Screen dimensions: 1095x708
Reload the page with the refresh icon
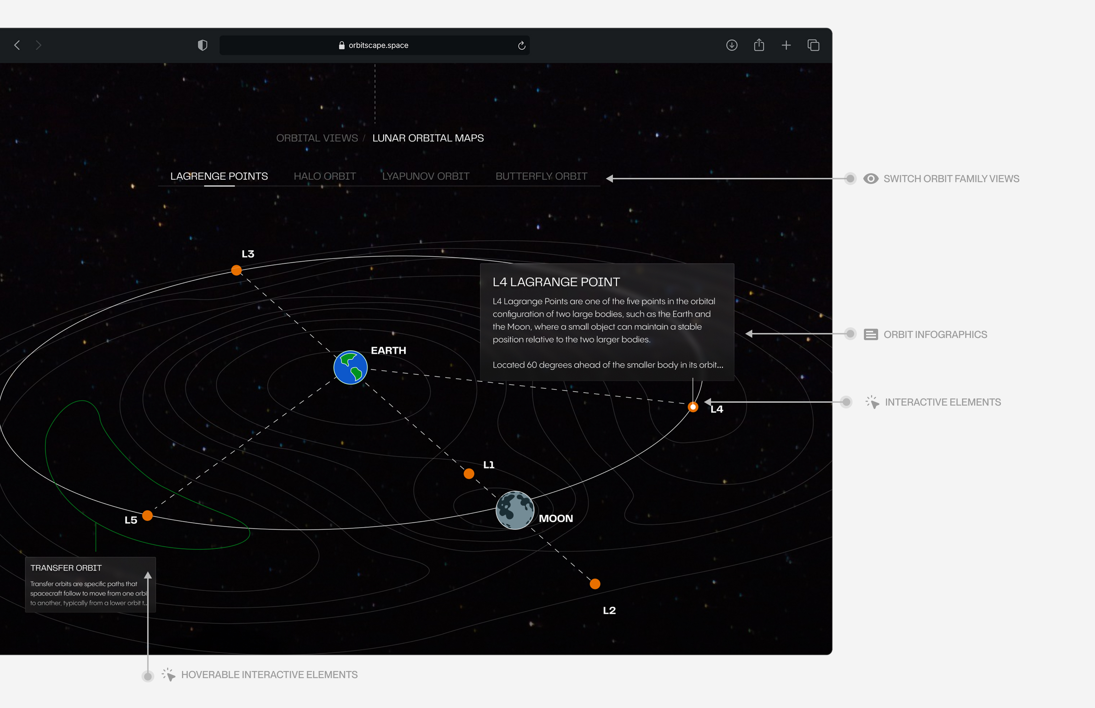coord(521,45)
